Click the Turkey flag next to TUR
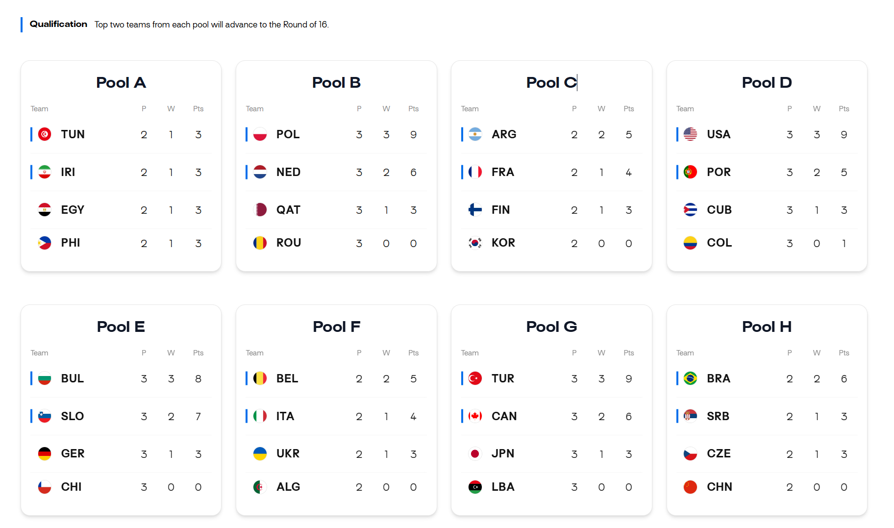 point(475,378)
